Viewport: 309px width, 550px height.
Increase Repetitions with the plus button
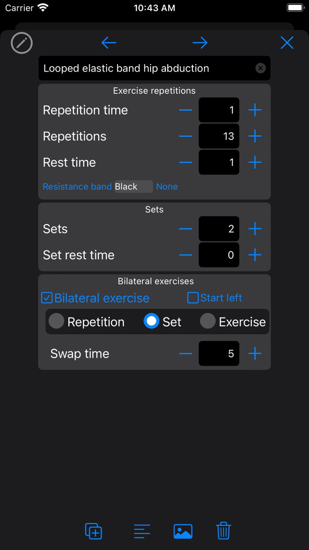(255, 136)
